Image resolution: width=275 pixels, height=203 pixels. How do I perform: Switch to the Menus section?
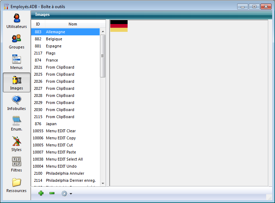(x=17, y=62)
